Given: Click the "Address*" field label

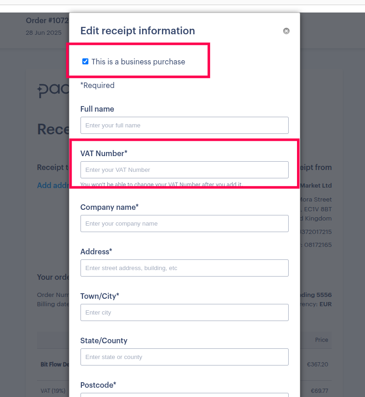Looking at the screenshot, I should [96, 252].
